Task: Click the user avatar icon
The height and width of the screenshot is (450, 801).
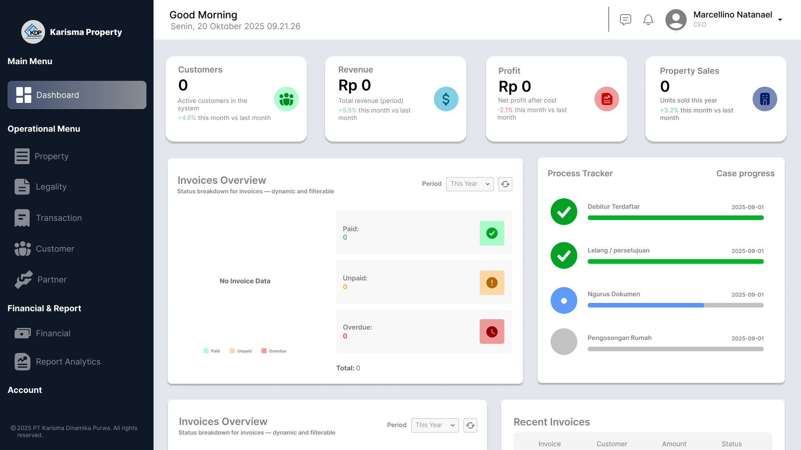Action: coord(676,20)
